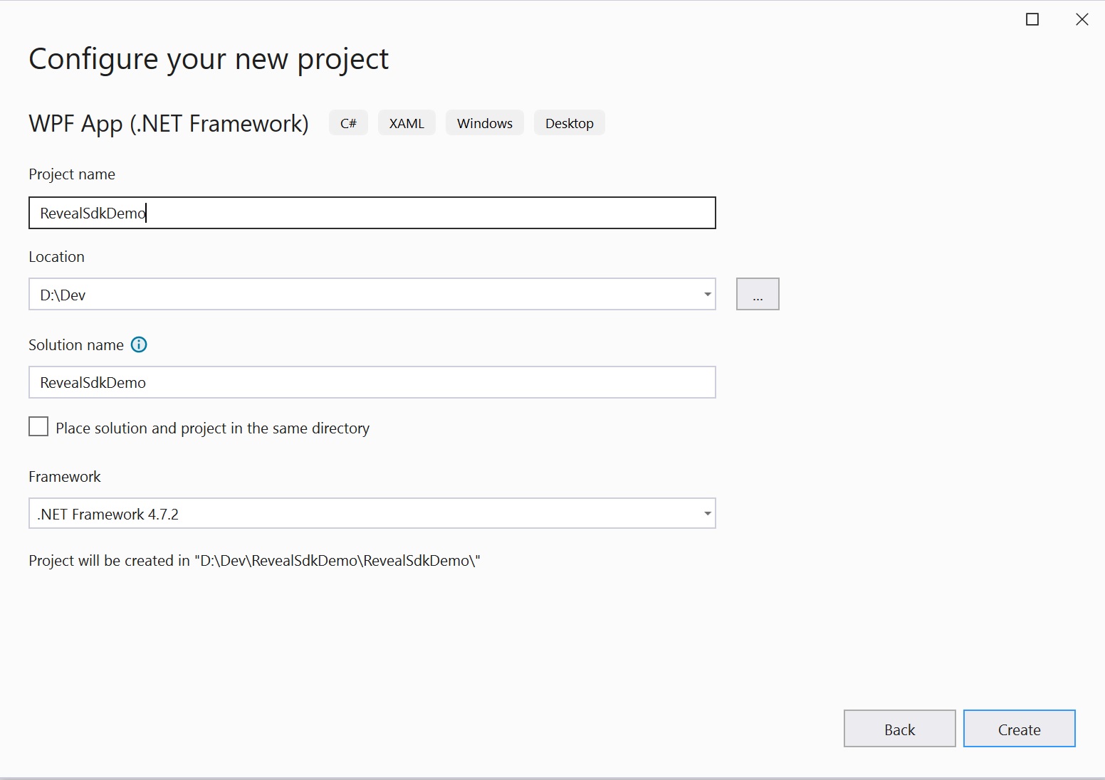Enable placing solution and project in same directory
This screenshot has height=780, width=1105.
point(38,427)
